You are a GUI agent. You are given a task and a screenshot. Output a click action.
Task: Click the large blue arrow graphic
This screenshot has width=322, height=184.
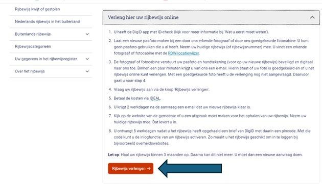[190, 168]
